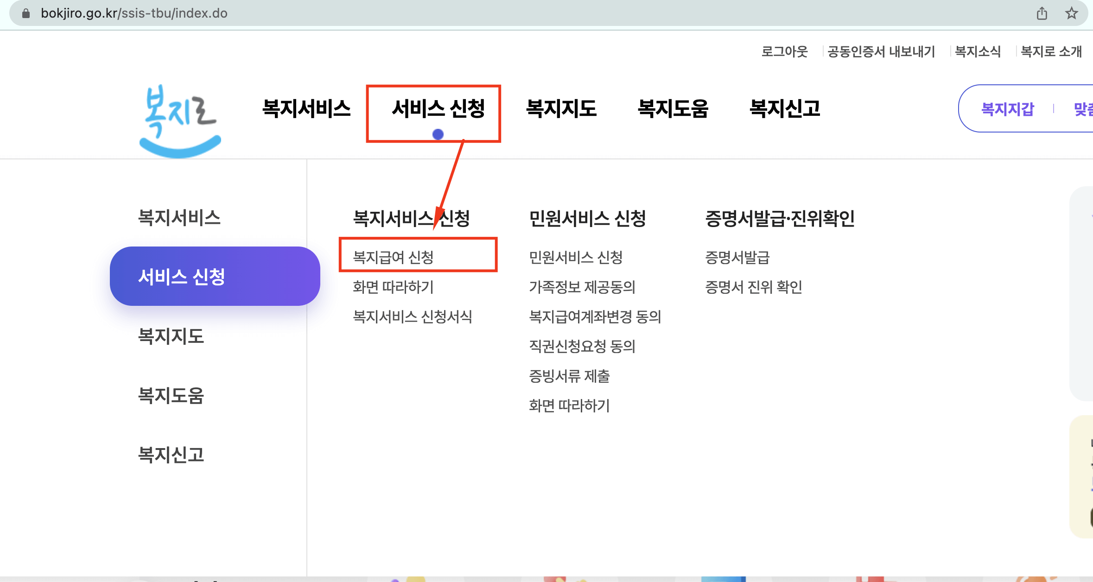Click 증명서발급 under 증명서발급·진위확인
1093x582 pixels.
(736, 258)
